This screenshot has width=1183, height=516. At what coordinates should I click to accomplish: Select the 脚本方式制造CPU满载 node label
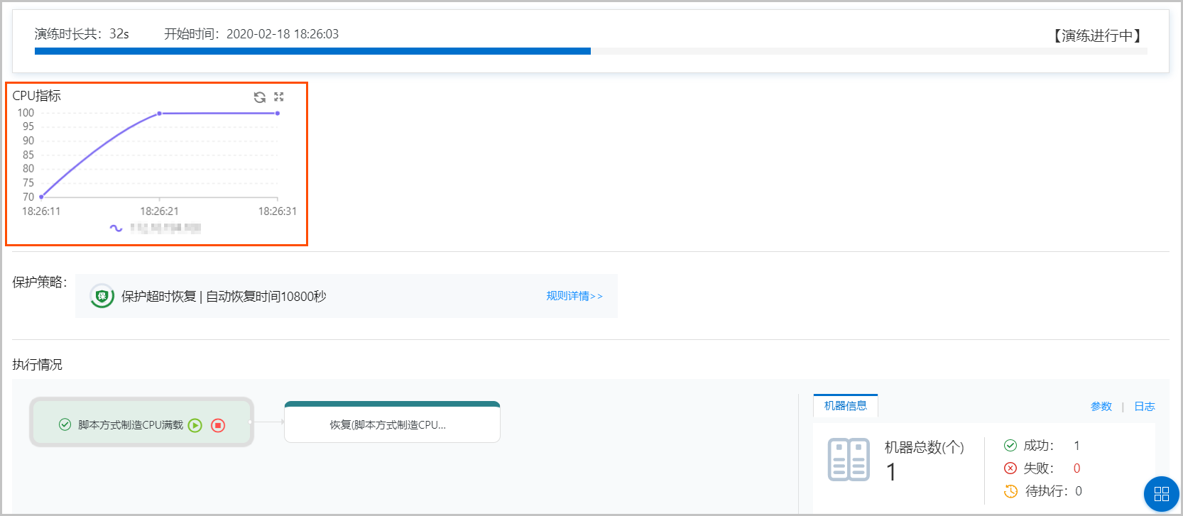tap(131, 425)
